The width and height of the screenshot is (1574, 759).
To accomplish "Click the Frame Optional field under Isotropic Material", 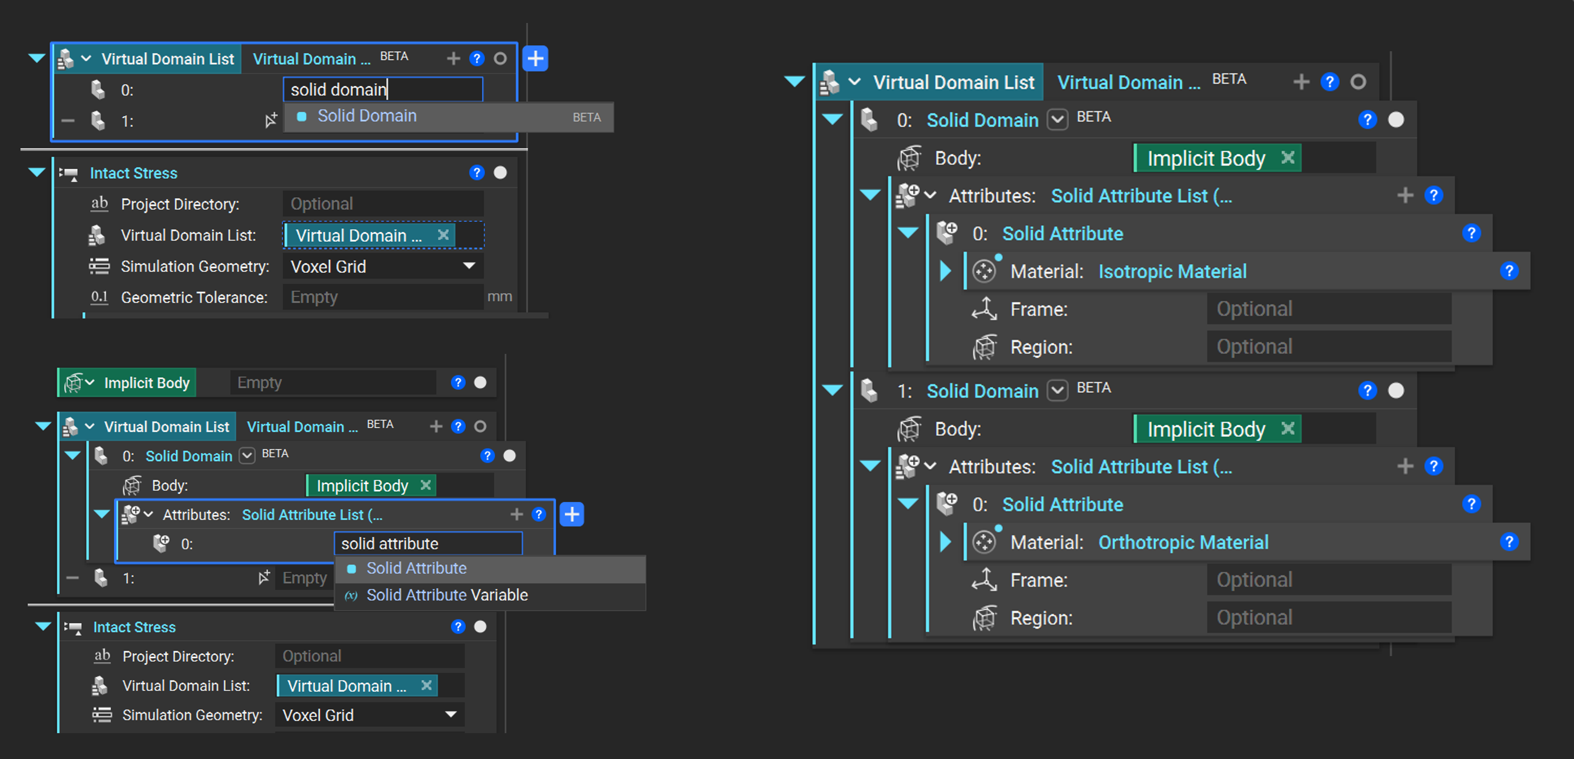I will 1329,309.
